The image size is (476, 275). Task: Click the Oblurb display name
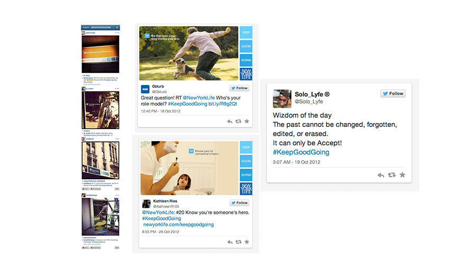(x=158, y=87)
